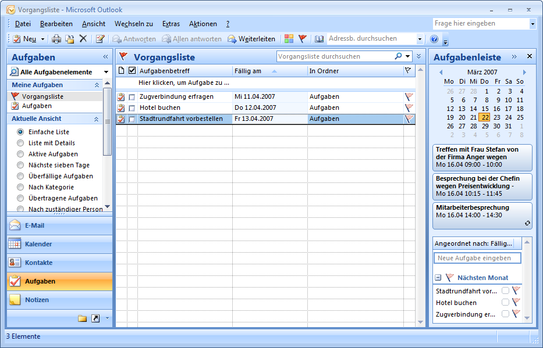Image resolution: width=543 pixels, height=348 pixels.
Task: Switch to Kalender in navigation pane
Action: coord(38,244)
